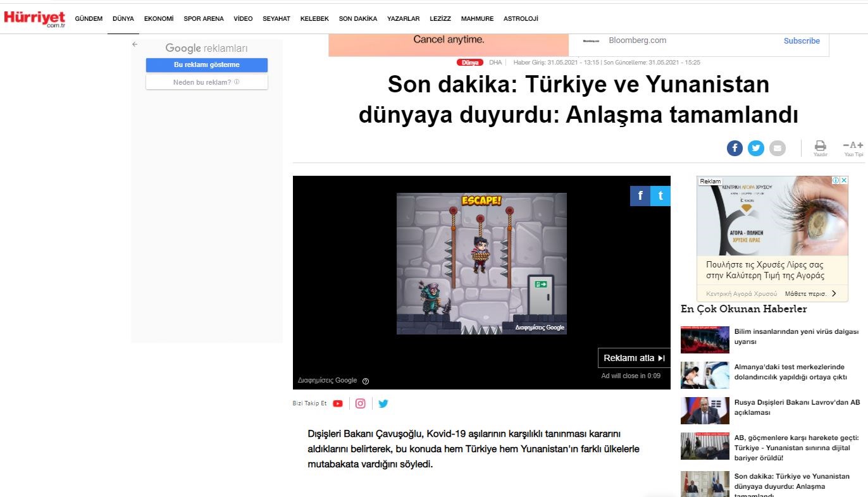The width and height of the screenshot is (868, 497).
Task: Change font size with Yazı Tipi
Action: [x=853, y=148]
